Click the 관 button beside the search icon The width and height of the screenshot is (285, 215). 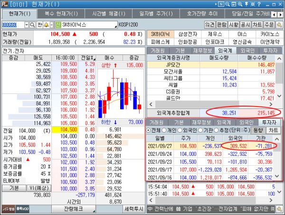(x=40, y=25)
